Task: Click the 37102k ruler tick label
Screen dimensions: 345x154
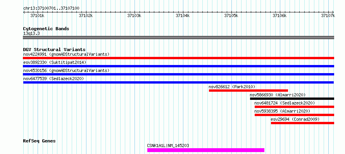Action: click(x=86, y=15)
